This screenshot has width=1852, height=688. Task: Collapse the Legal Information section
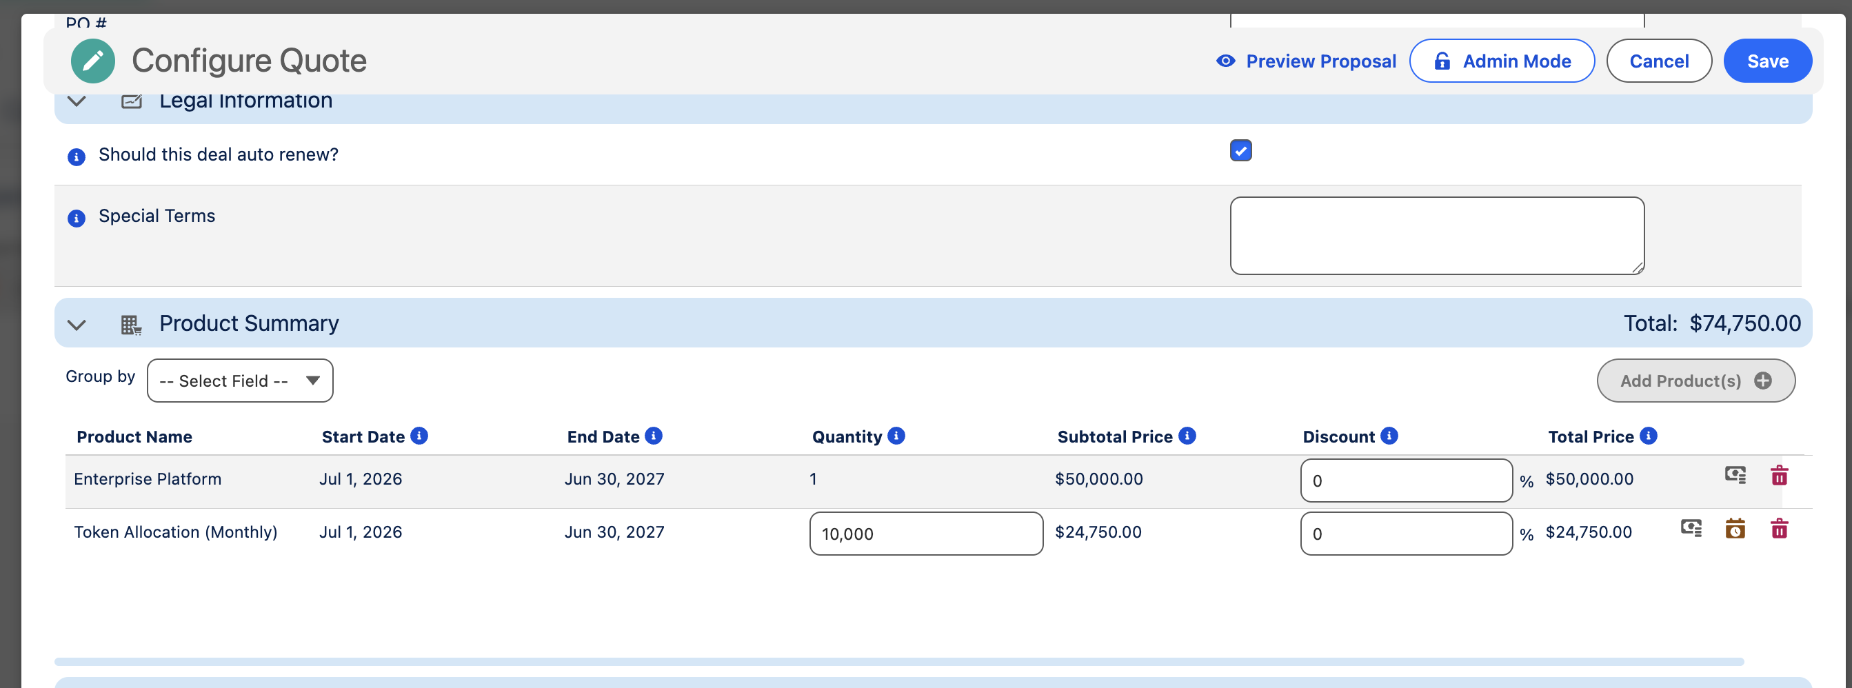pyautogui.click(x=77, y=101)
